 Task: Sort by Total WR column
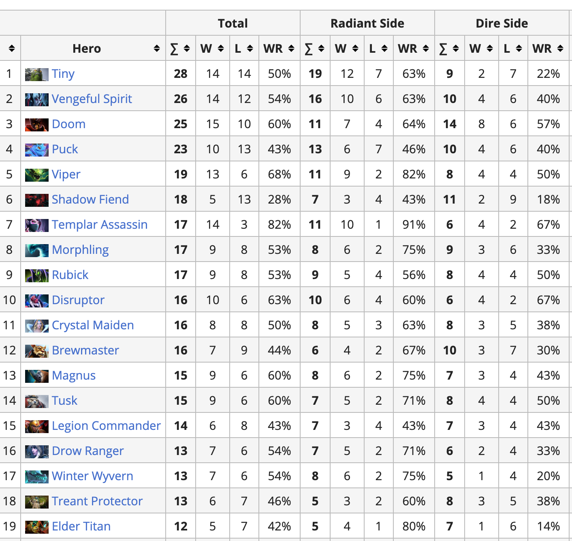click(291, 49)
